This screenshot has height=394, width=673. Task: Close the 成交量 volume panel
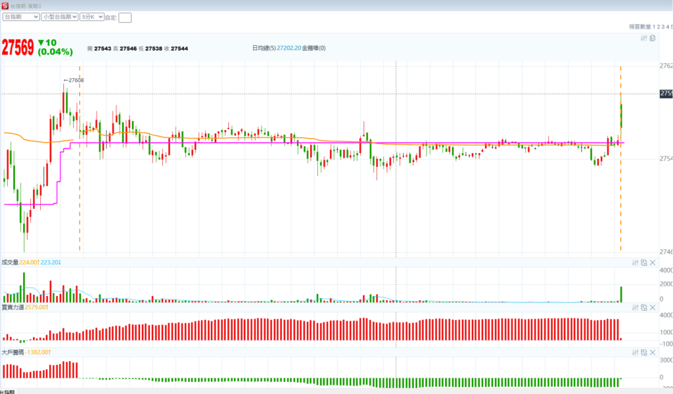pyautogui.click(x=653, y=263)
